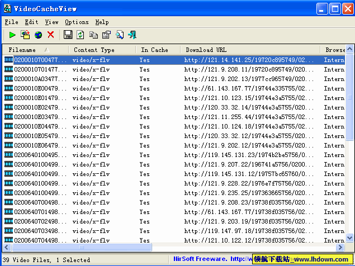Click the red X delete icon

[51, 35]
